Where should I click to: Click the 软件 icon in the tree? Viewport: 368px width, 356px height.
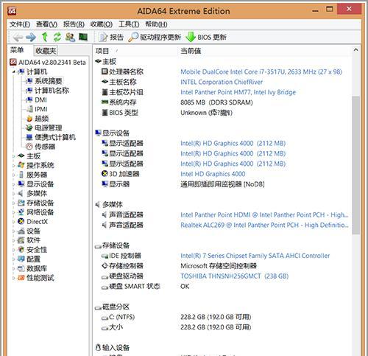(x=21, y=240)
